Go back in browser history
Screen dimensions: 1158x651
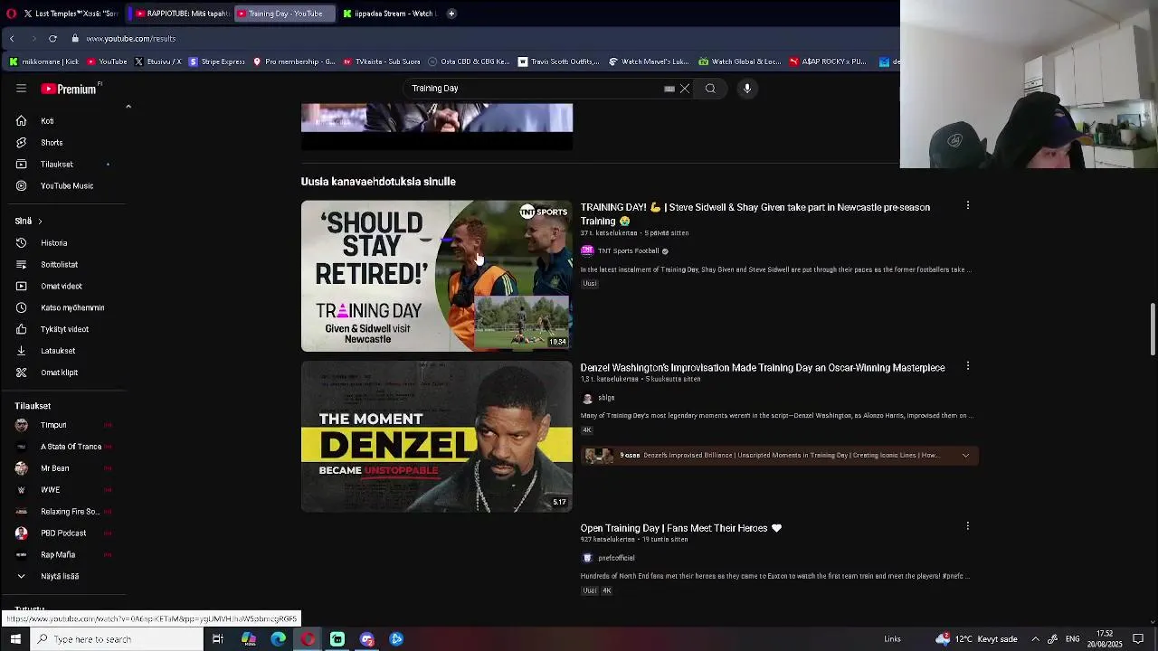click(12, 39)
